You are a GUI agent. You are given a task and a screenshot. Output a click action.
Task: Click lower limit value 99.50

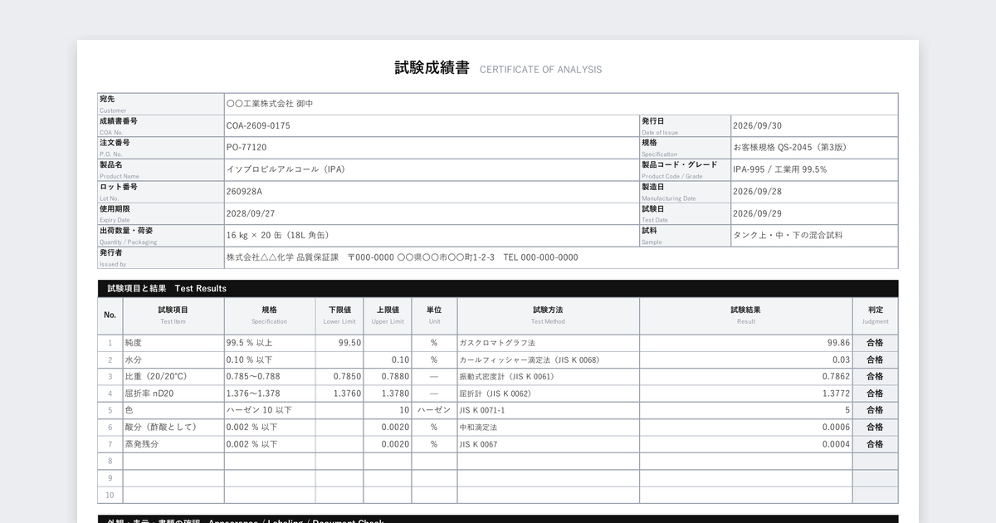pos(340,343)
